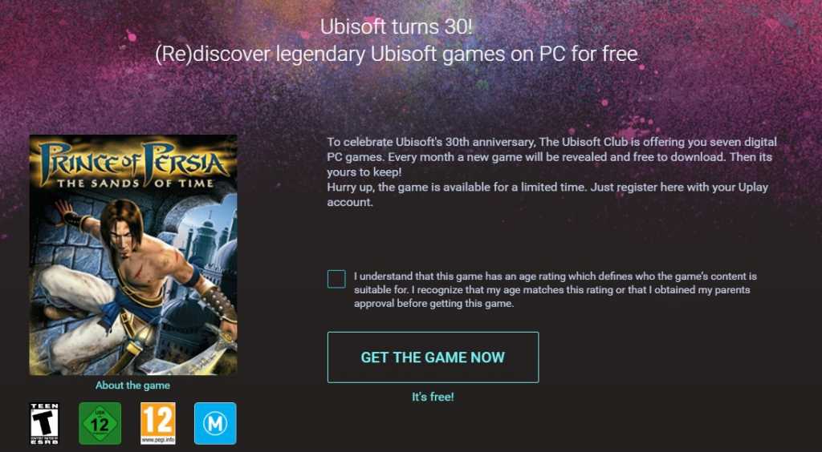The image size is (822, 452).
Task: Click the Ubisoft turns 30! heading
Action: [397, 27]
